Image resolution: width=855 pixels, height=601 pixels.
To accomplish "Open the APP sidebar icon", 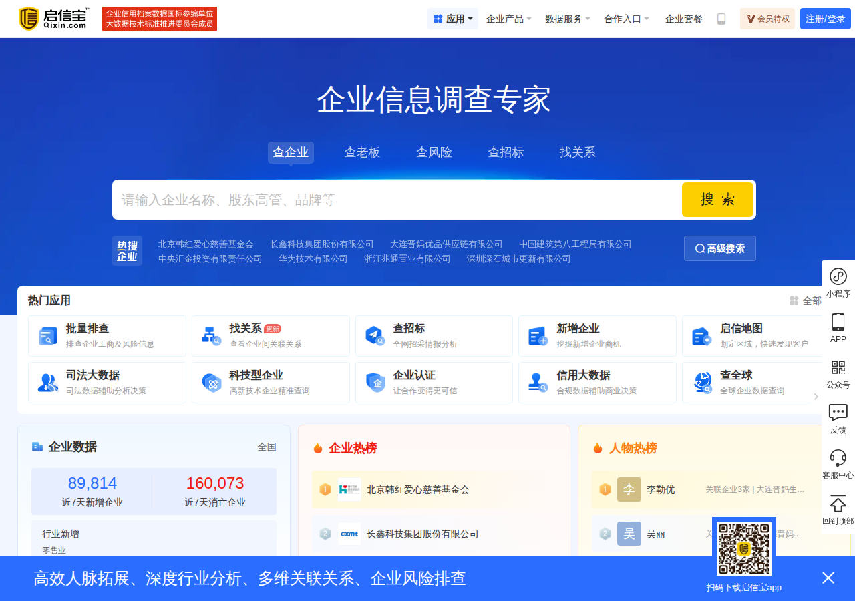I will point(838,322).
